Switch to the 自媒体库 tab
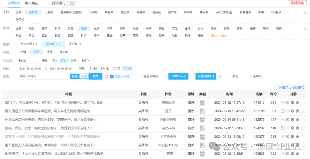Image resolution: width=310 pixels, height=159 pixels. point(14,3)
